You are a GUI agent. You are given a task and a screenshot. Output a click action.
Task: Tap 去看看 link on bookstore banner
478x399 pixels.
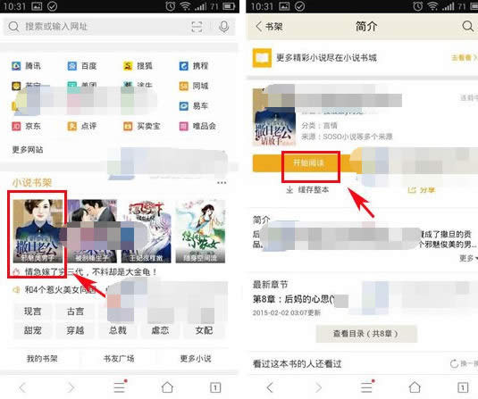[464, 57]
